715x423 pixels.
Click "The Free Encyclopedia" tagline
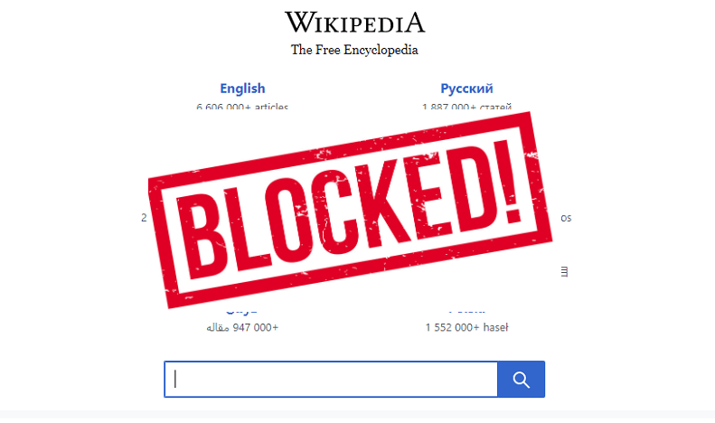click(x=354, y=50)
